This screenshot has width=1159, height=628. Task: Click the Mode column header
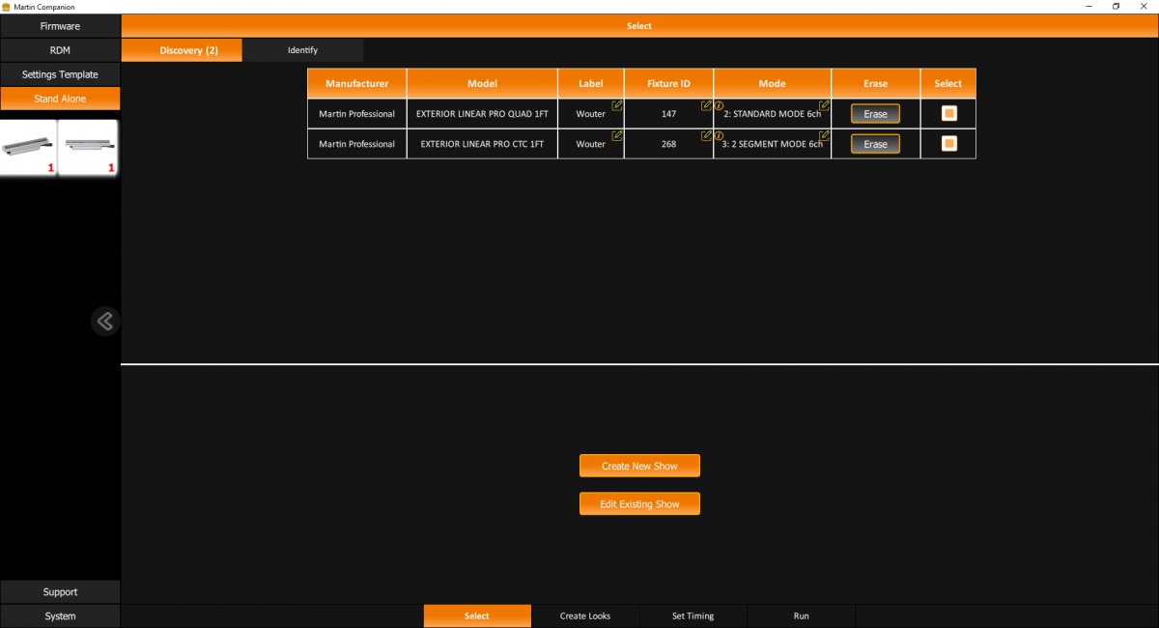(x=773, y=83)
